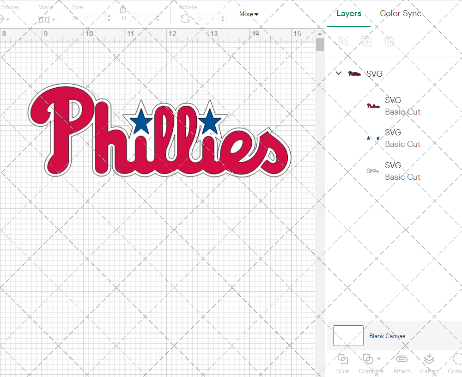Image resolution: width=462 pixels, height=377 pixels.
Task: Increment the Rotate angle stepper
Action: [224, 16]
